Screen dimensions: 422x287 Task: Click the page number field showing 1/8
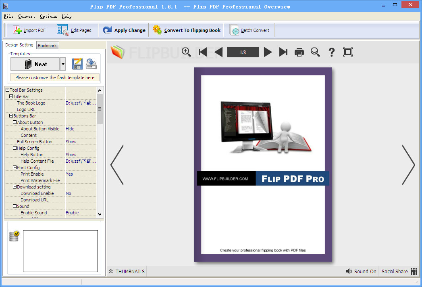point(243,52)
